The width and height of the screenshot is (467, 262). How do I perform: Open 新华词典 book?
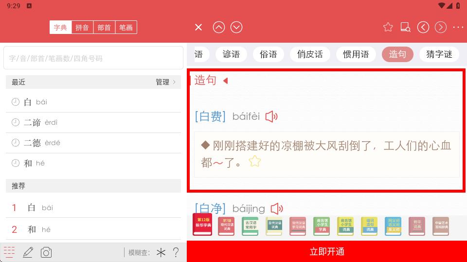[417, 227]
